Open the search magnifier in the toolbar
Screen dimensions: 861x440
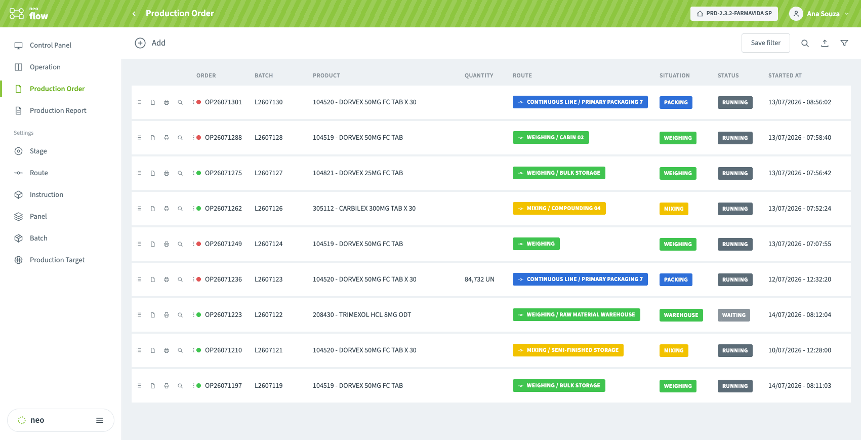pyautogui.click(x=805, y=43)
